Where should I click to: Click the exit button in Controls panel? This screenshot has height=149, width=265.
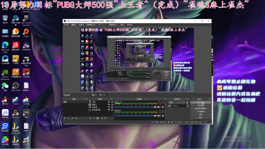pos(200,118)
